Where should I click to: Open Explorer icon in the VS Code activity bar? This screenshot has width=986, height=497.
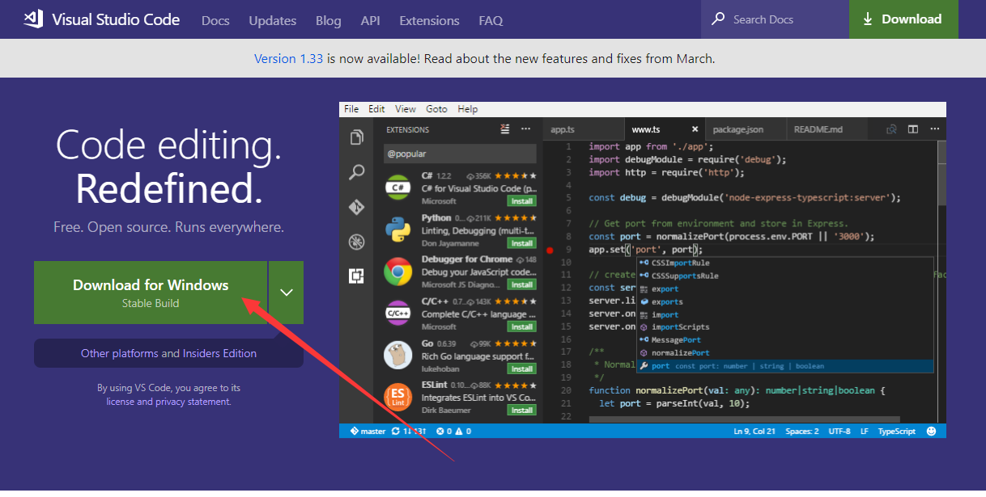356,137
